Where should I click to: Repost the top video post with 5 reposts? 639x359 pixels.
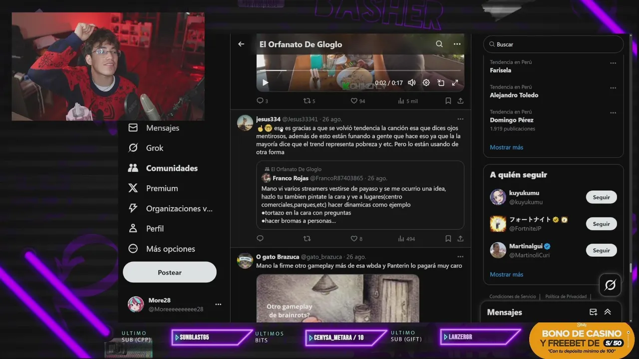pos(309,101)
